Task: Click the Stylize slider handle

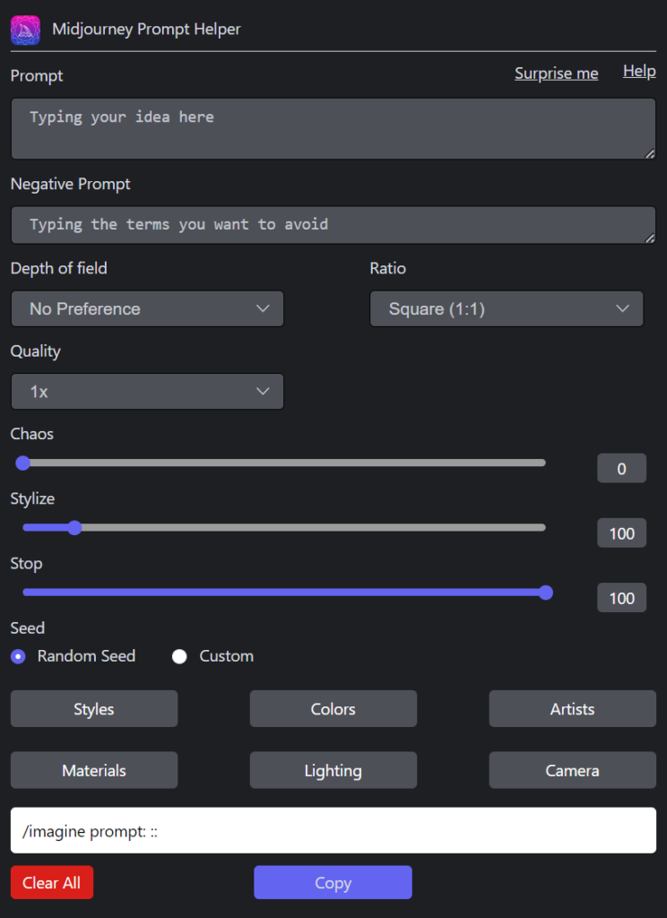Action: coord(74,527)
